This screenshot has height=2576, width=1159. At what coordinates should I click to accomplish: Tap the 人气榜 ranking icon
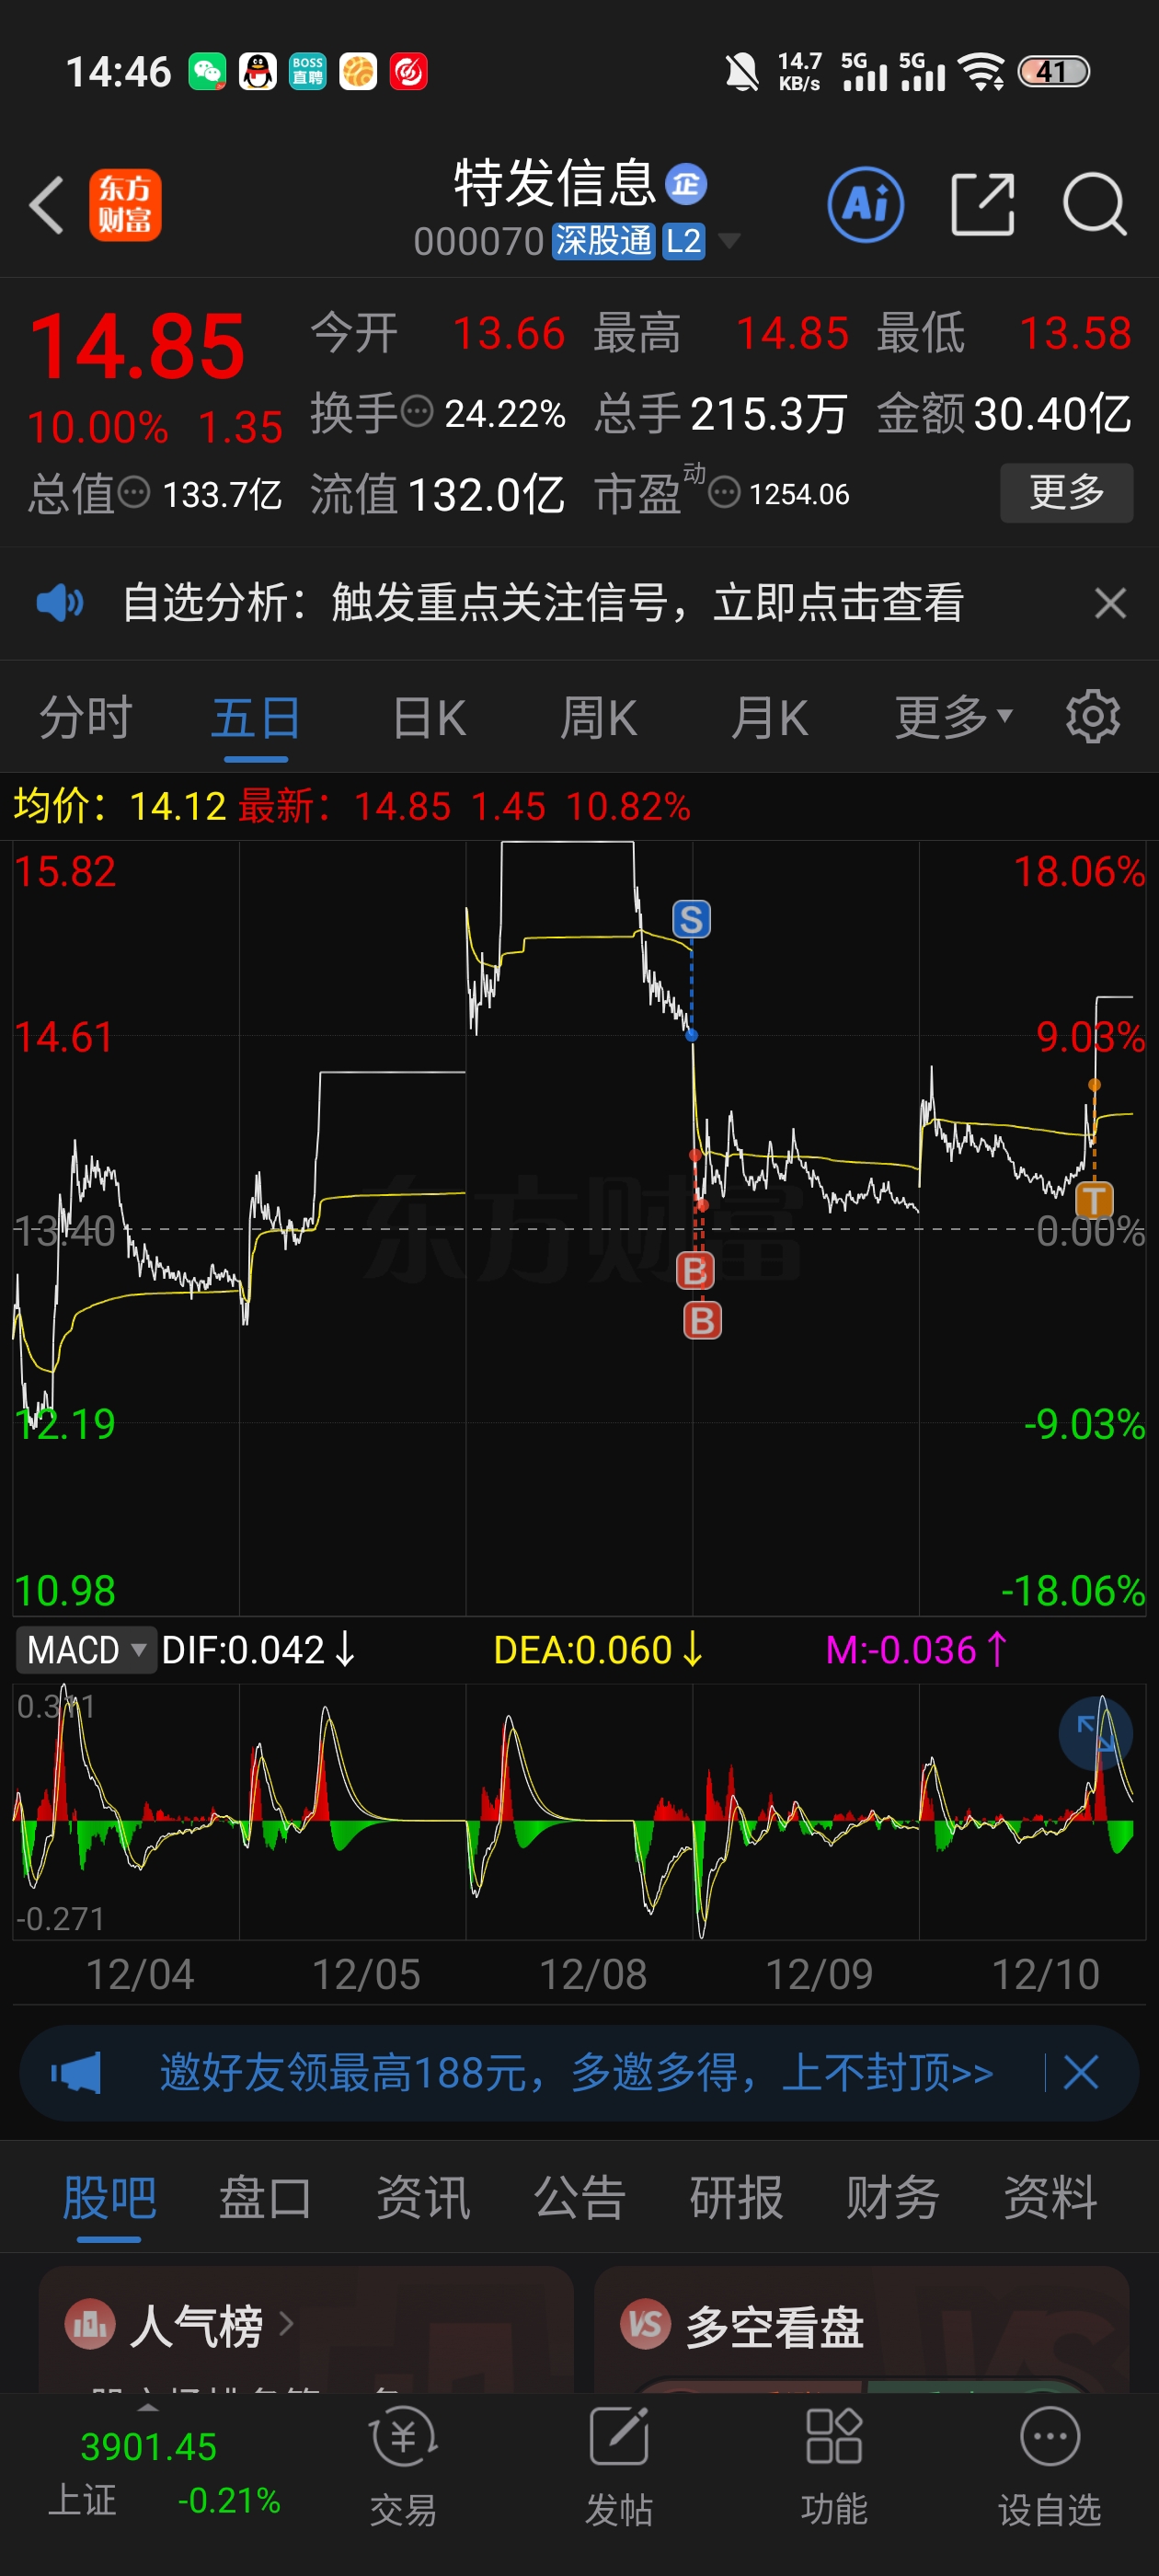[x=90, y=2325]
